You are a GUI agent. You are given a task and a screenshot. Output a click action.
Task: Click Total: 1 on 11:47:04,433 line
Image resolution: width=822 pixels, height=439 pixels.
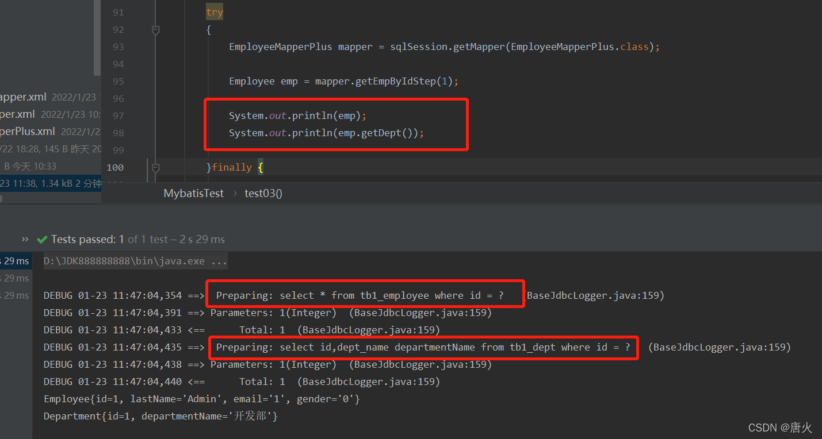[262, 330]
